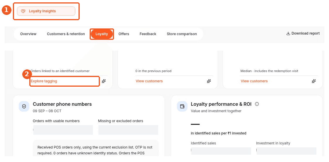Click sparkle icon in the Median redemption card
This screenshot has width=329, height=162.
(314, 81)
